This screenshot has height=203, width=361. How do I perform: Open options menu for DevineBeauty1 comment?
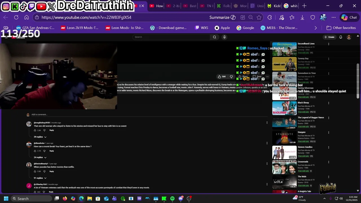(x=267, y=164)
